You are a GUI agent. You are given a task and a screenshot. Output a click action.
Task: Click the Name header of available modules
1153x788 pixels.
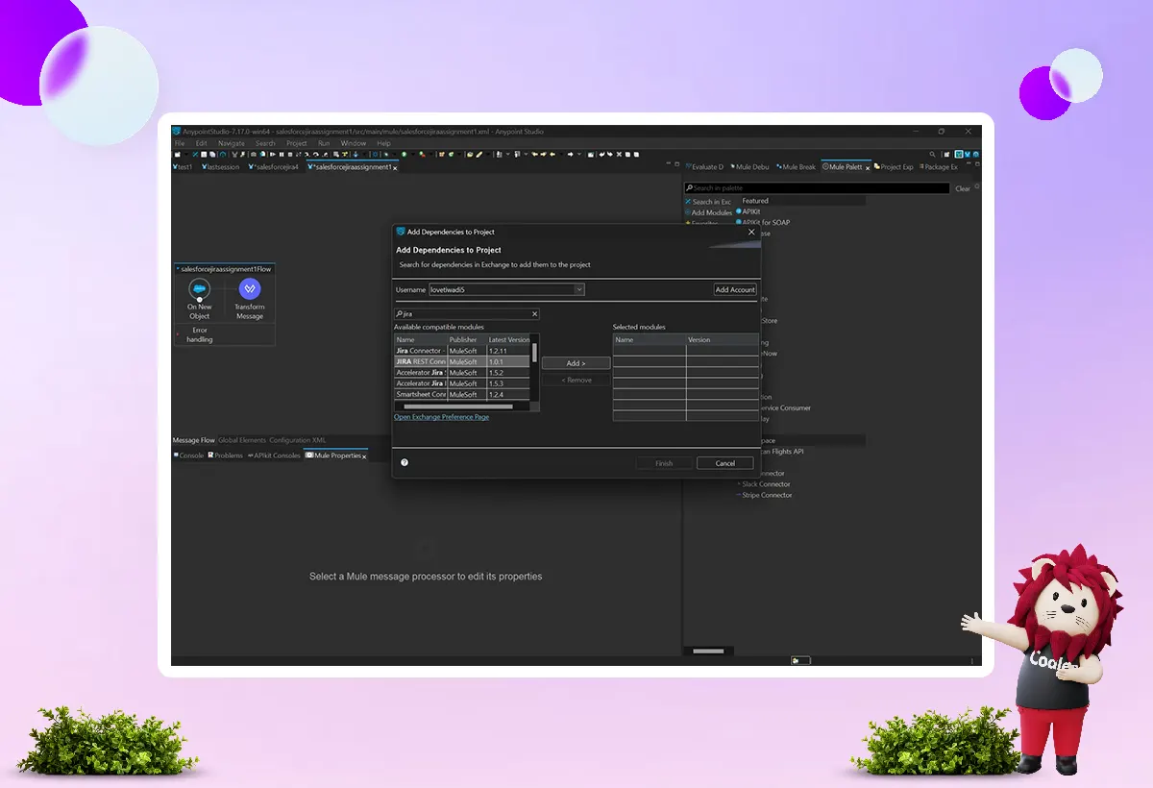coord(421,340)
